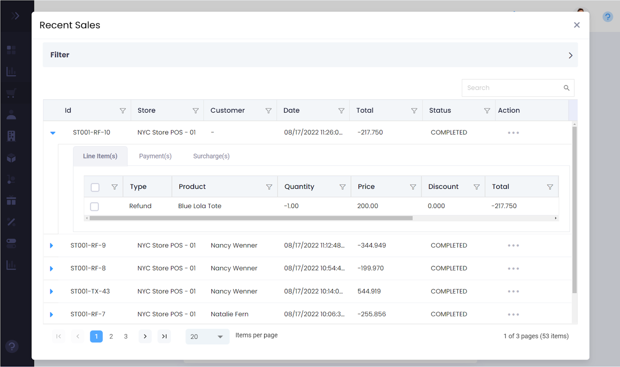Switch to the Payment(s) tab
The image size is (620, 367).
tap(155, 156)
